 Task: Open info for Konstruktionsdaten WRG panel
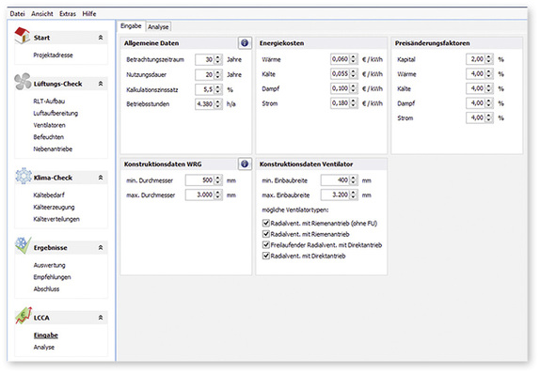coord(245,164)
